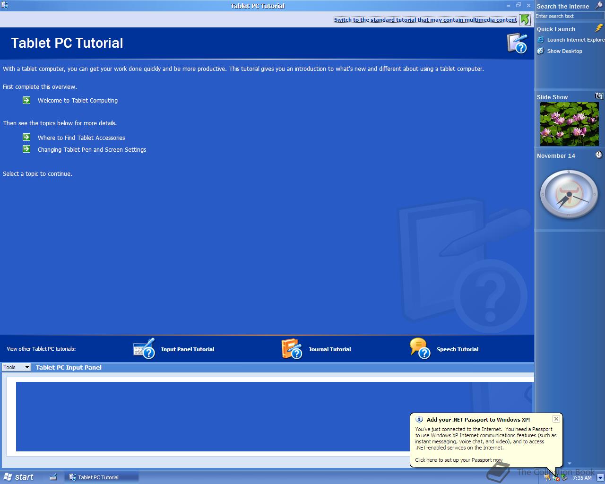605x484 pixels.
Task: Click the Show Desktop label in Quick Launch
Action: (x=565, y=51)
